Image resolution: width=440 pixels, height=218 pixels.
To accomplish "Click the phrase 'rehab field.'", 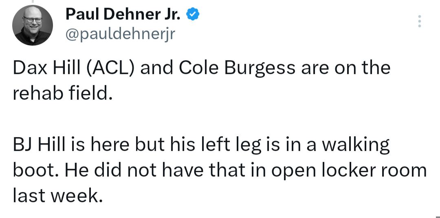I will 63,93.
